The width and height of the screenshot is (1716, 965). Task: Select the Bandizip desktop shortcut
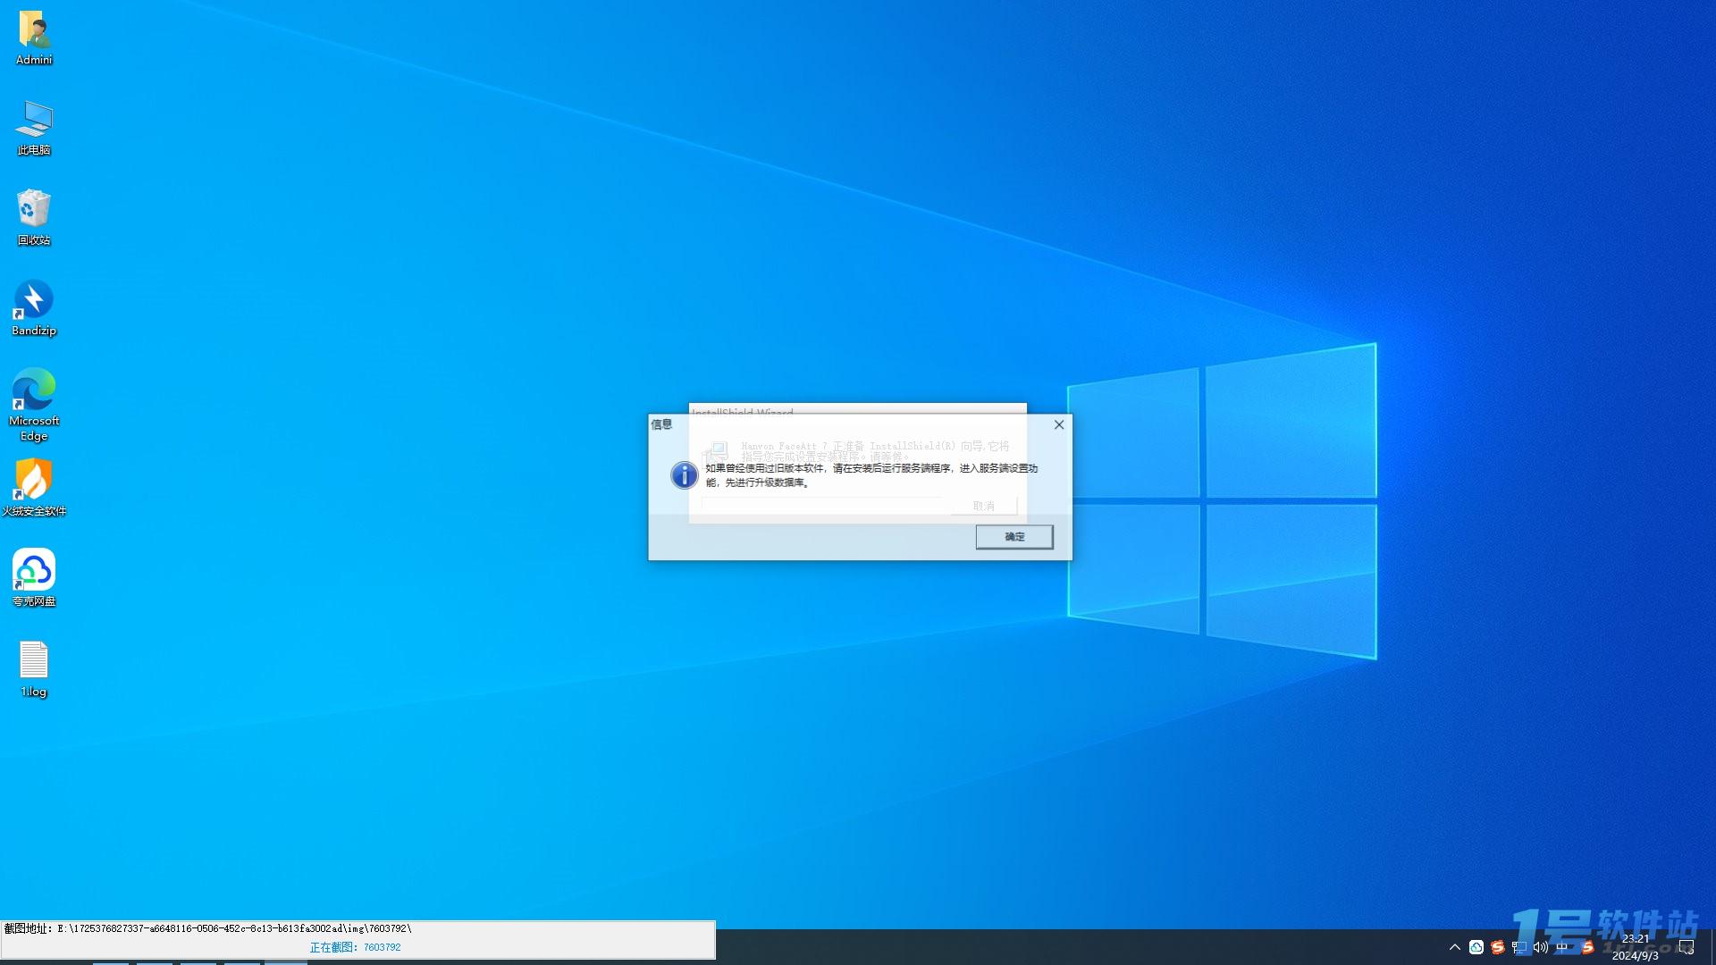coord(34,308)
